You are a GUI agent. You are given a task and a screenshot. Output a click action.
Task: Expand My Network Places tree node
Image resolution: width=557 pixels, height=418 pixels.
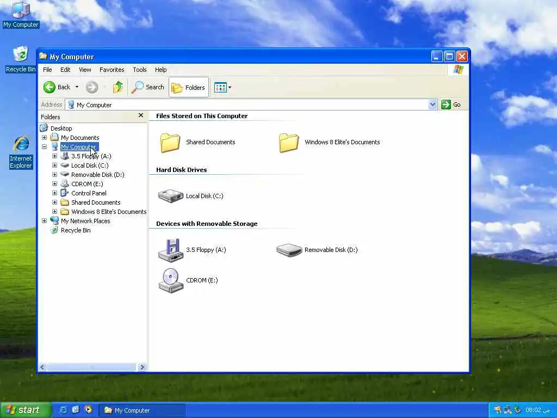click(45, 221)
